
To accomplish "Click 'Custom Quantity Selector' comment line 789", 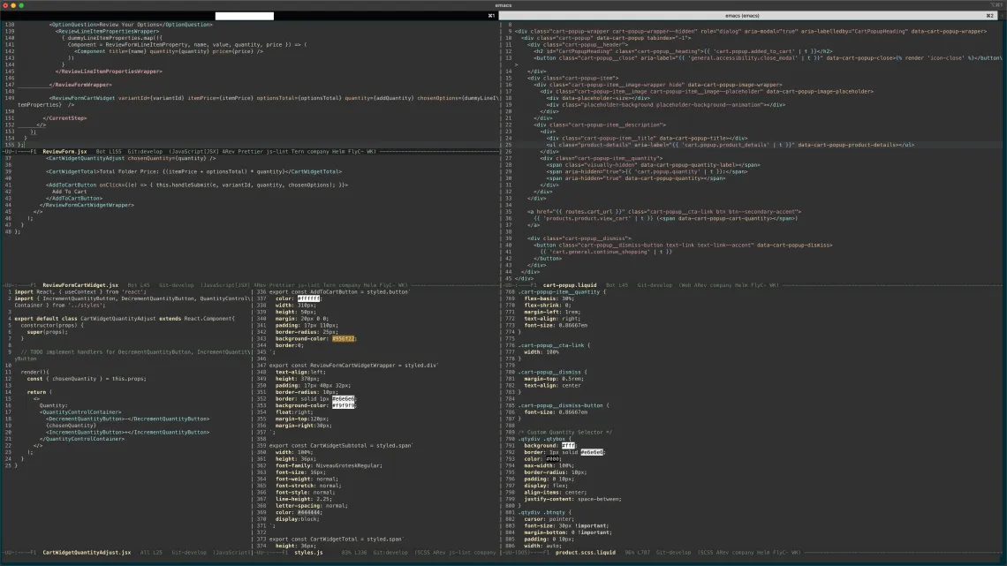I will (565, 432).
